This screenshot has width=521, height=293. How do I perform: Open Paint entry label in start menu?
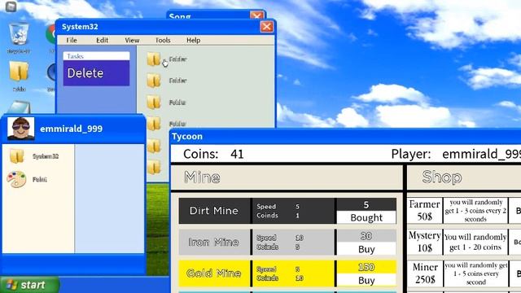tap(40, 180)
